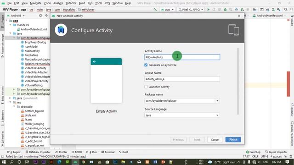Click the Cancel button
Viewport: 294px width, 165px height.
(215, 139)
